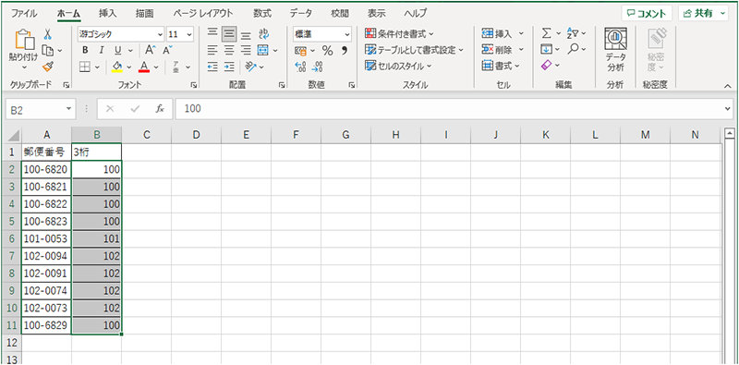
Task: Click the Percent Style icon
Action: (x=328, y=51)
